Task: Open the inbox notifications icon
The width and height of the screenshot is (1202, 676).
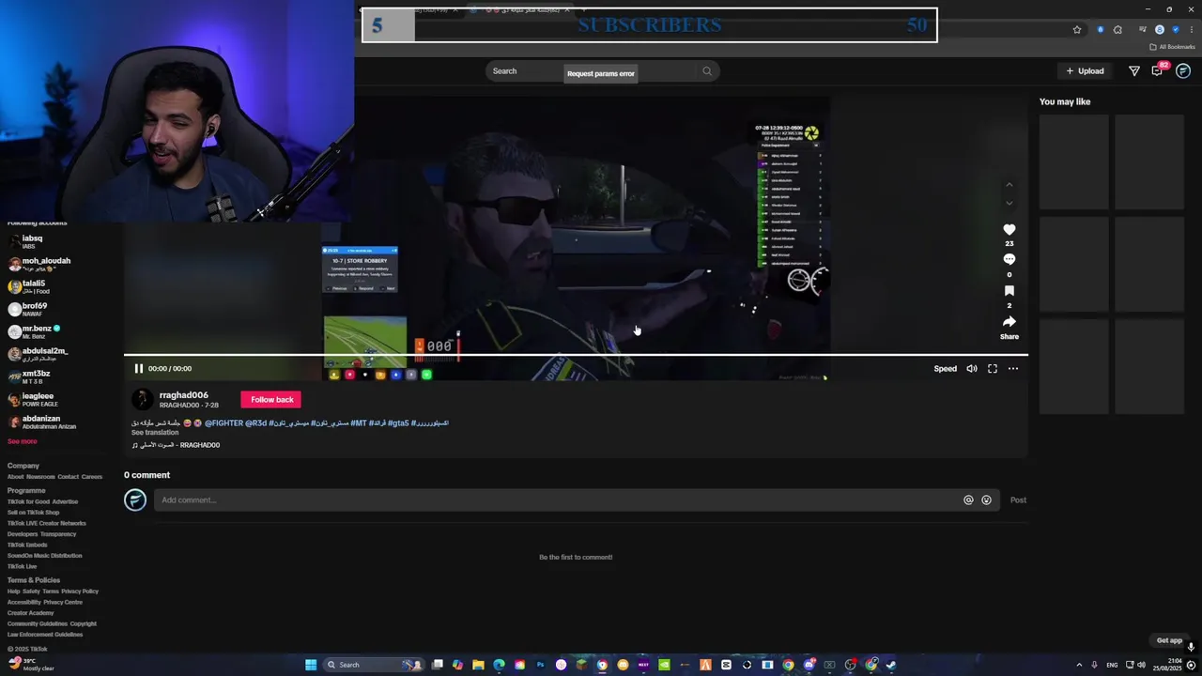Action: (1158, 71)
